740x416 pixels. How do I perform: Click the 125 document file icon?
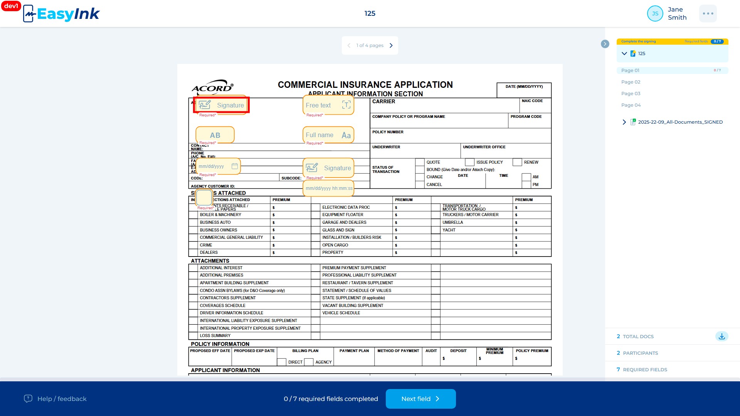(633, 54)
